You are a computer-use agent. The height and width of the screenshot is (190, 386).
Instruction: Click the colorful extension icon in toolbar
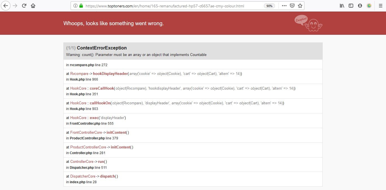[369, 6]
